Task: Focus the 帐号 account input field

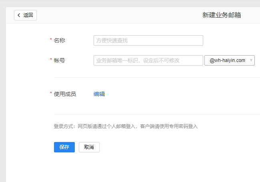Action: 148,60
